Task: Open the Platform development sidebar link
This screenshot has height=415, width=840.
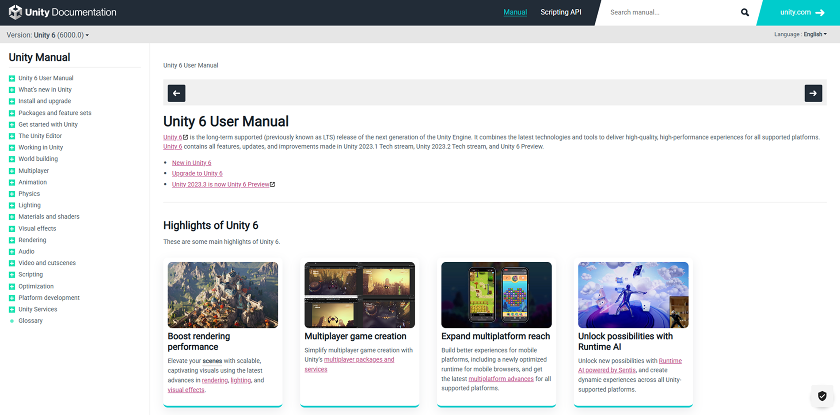Action: 49,298
